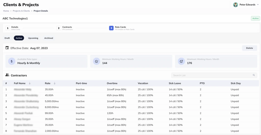
Task: Click the Overtime column header
Action: (112, 83)
